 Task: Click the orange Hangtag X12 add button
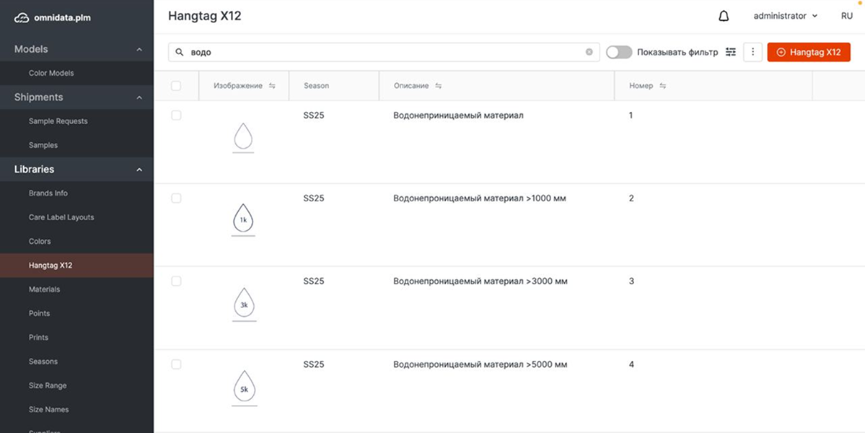tap(809, 52)
